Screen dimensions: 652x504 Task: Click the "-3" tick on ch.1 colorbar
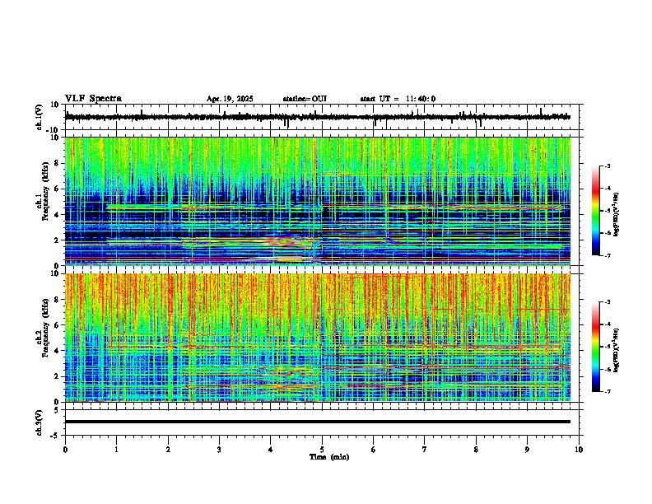click(607, 166)
